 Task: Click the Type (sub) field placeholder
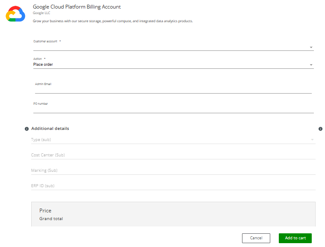41,140
